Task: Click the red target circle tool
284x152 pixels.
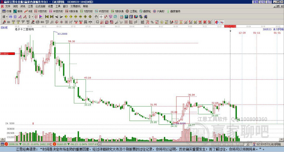Action: coord(57,22)
